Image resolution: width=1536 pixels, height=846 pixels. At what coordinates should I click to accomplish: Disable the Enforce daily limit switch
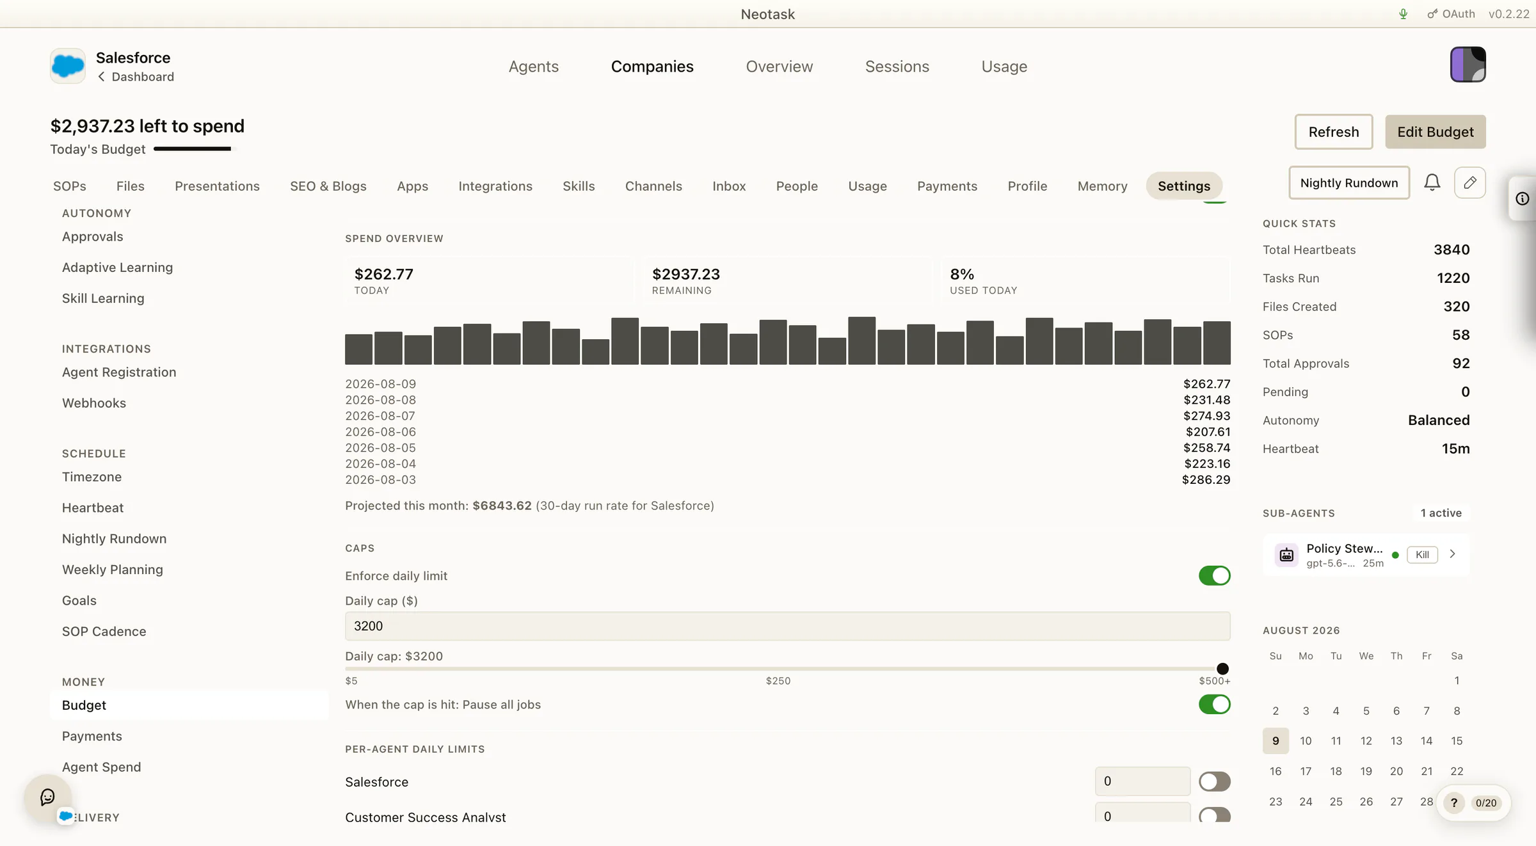click(1214, 575)
